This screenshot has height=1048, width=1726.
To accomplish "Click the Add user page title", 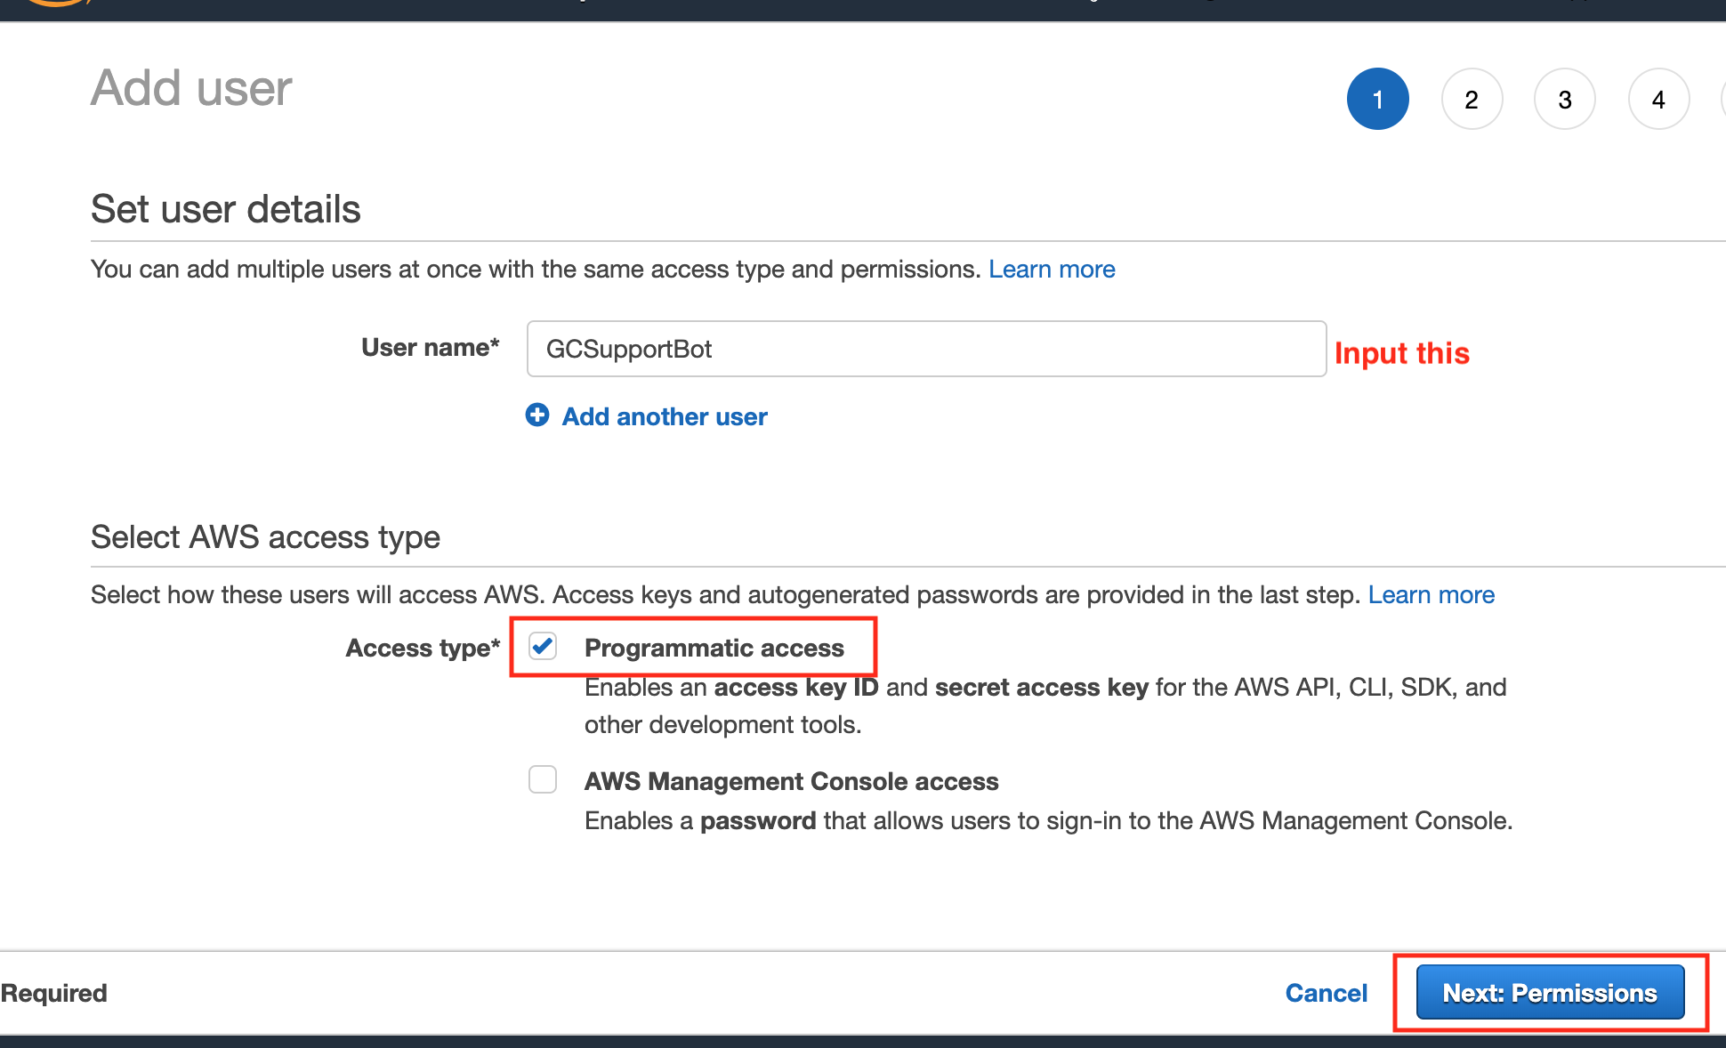I will [x=191, y=88].
